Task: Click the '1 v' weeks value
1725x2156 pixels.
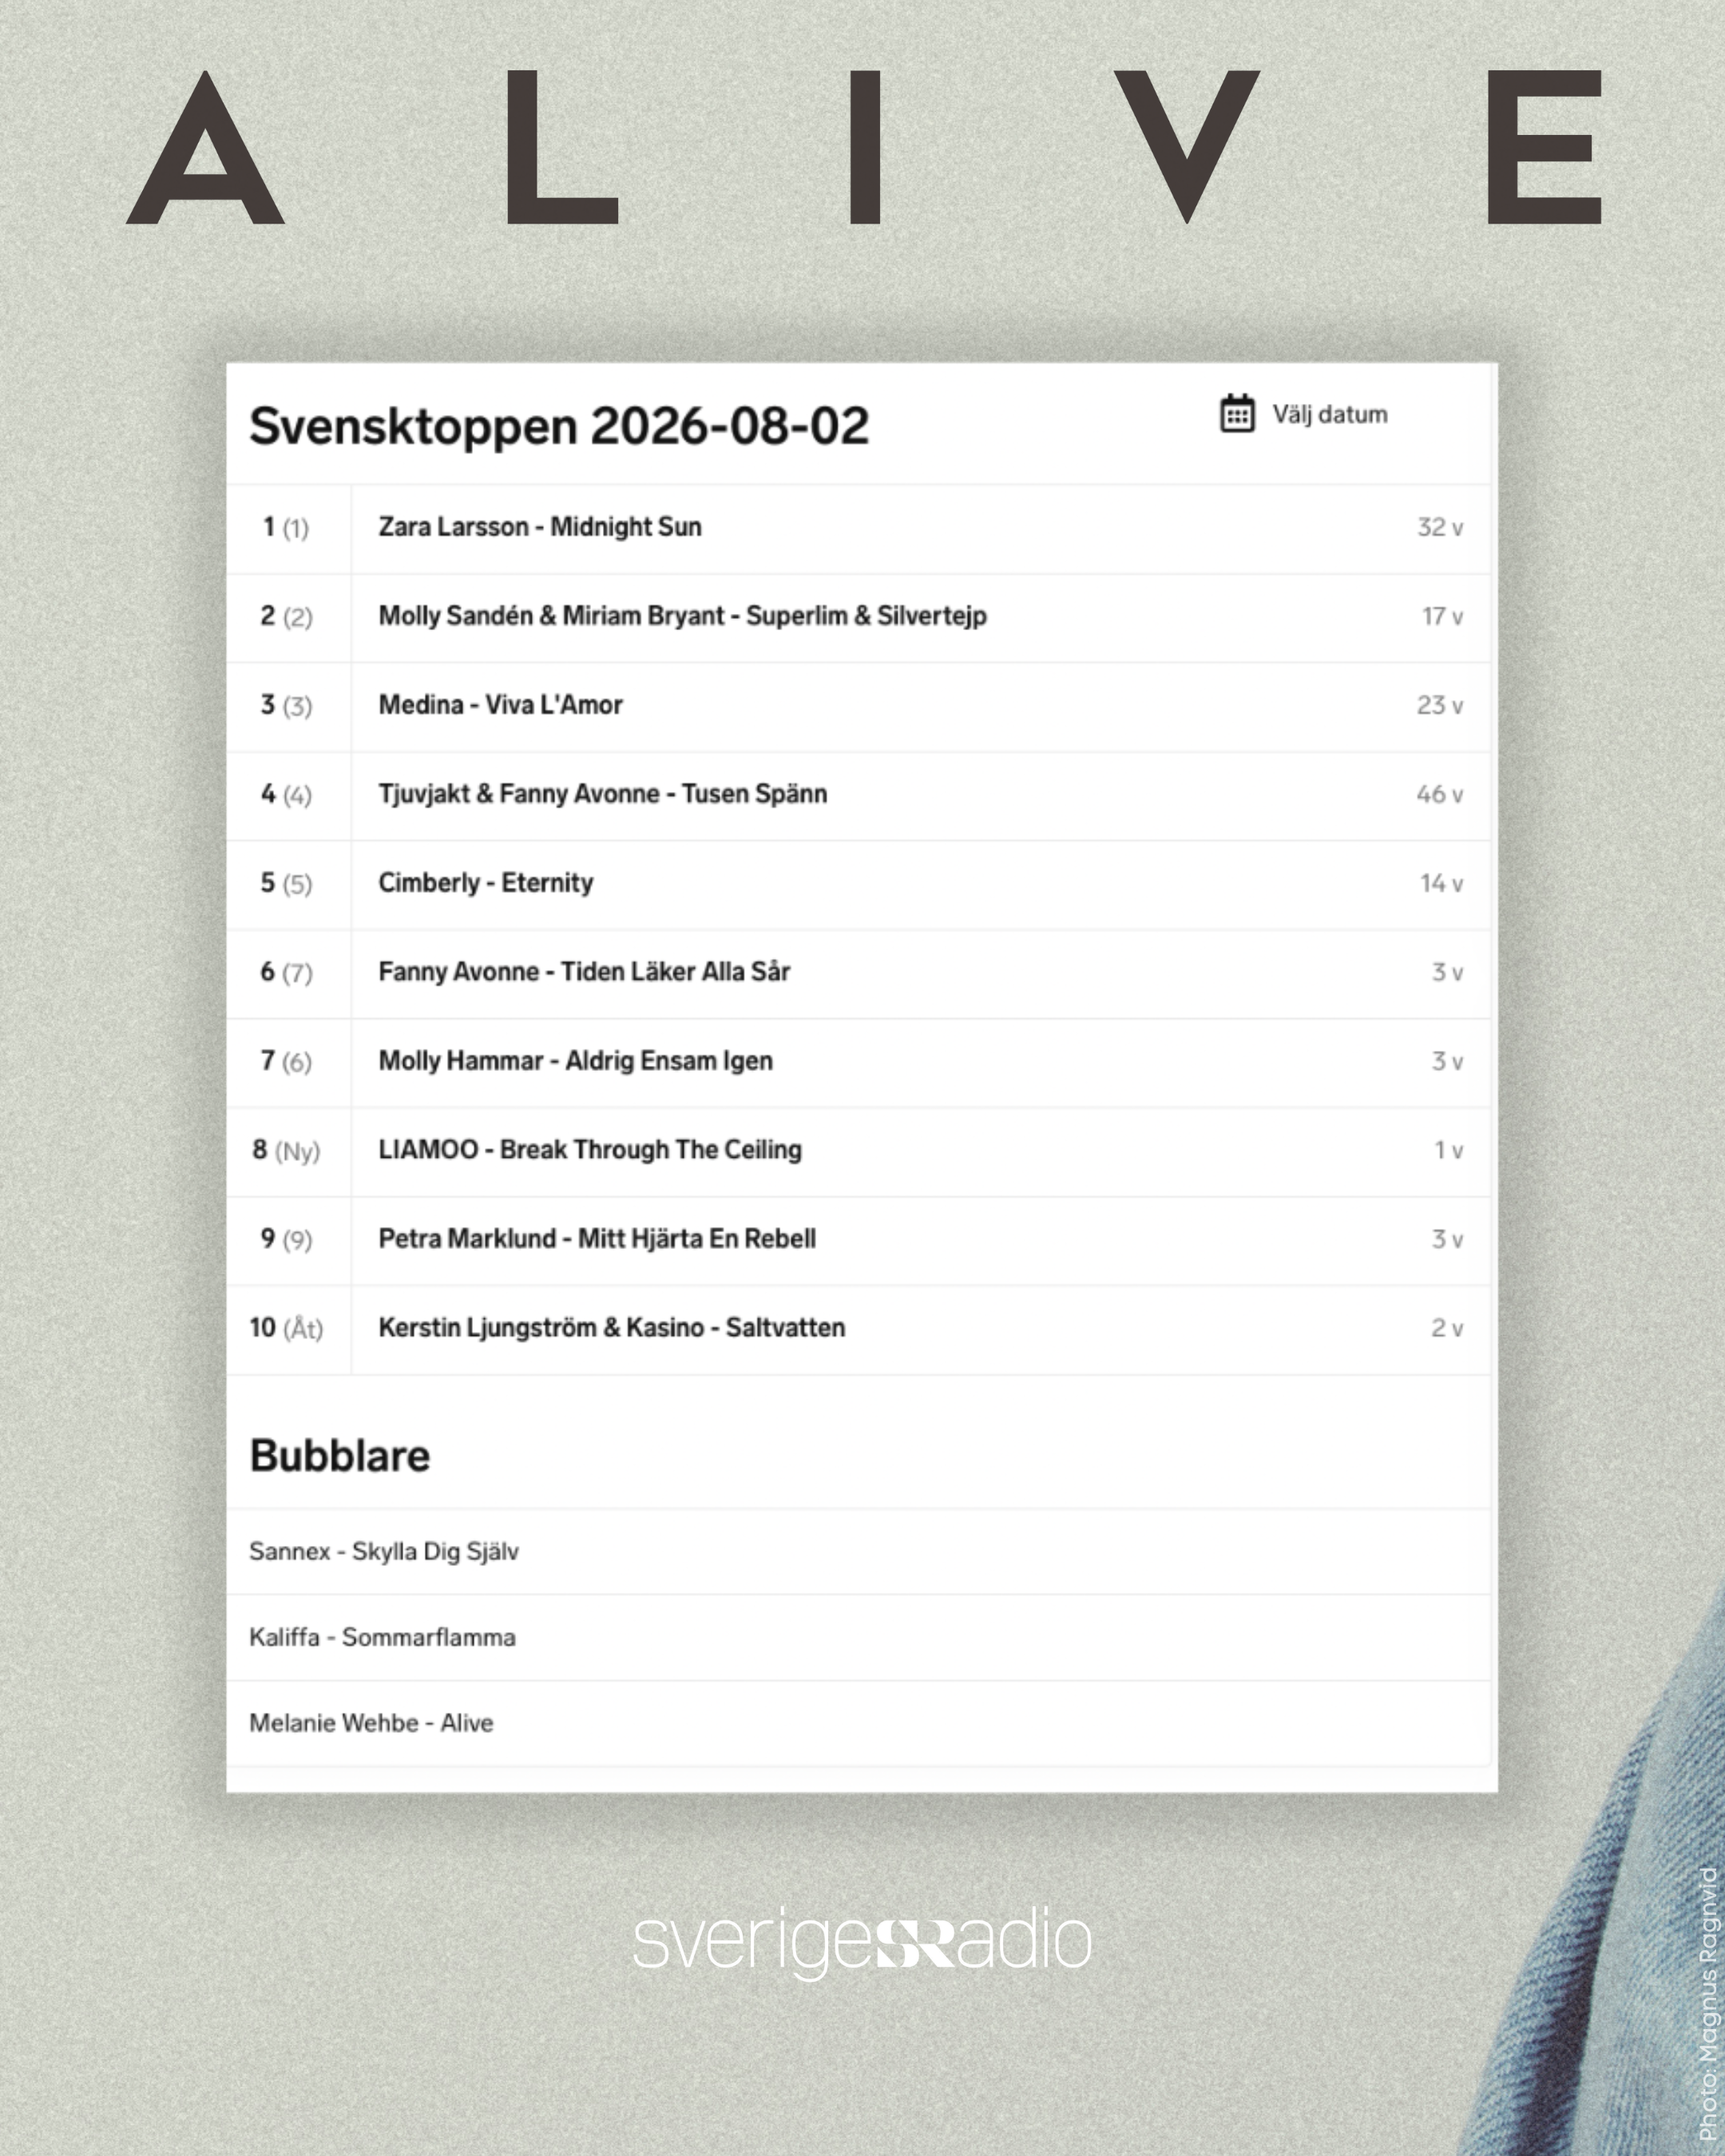Action: pyautogui.click(x=1449, y=1150)
